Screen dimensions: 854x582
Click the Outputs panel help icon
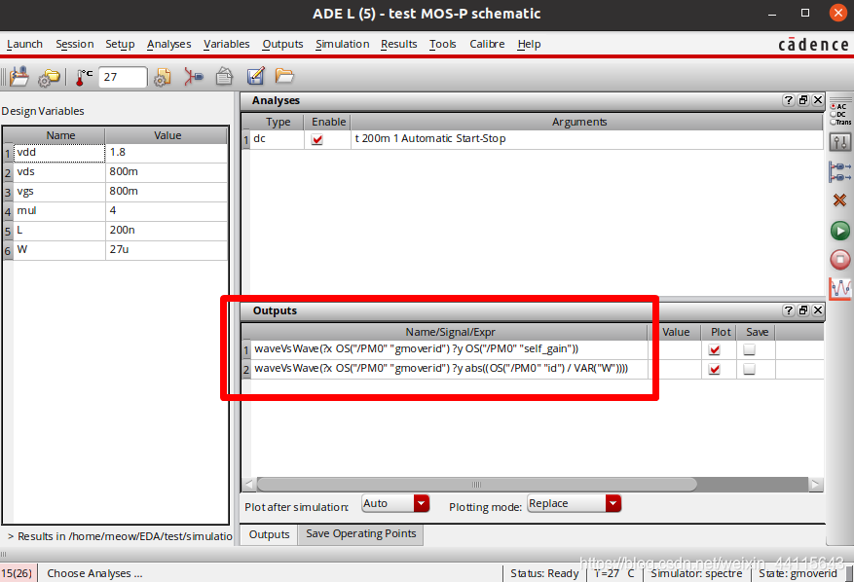click(x=788, y=310)
